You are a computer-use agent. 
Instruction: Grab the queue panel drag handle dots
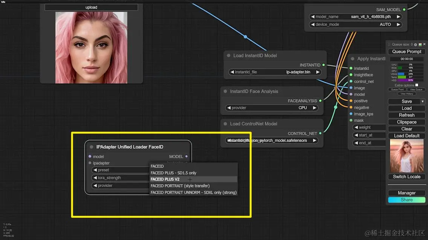coord(389,44)
